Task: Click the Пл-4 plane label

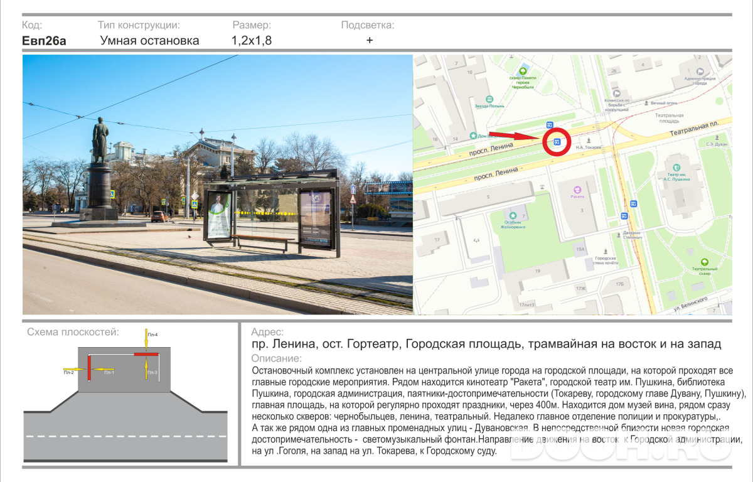Action: pyautogui.click(x=152, y=335)
